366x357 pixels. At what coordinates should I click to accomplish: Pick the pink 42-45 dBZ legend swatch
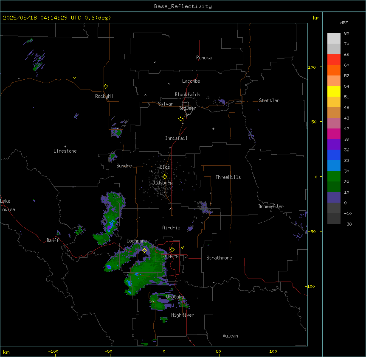tap(334, 123)
